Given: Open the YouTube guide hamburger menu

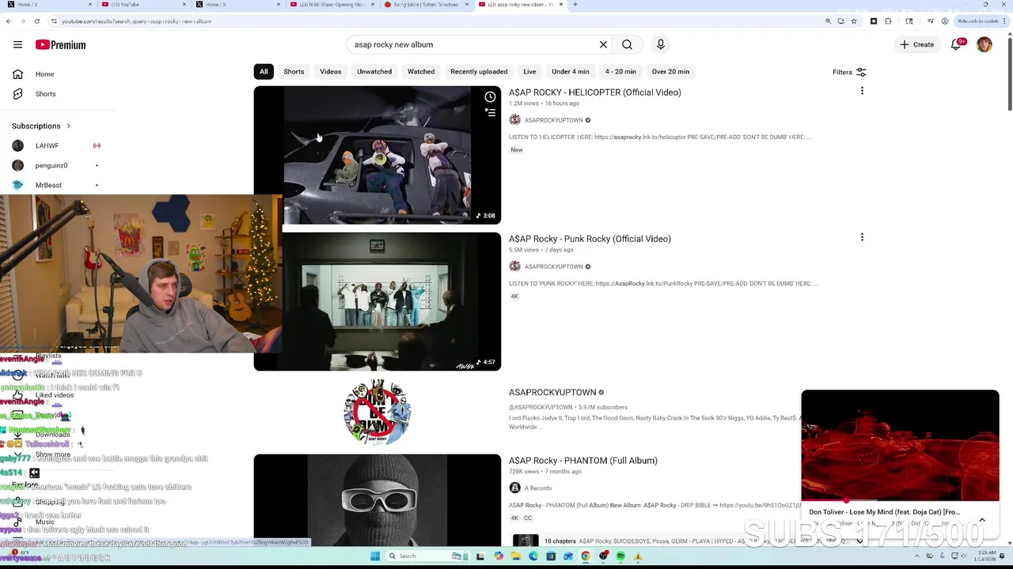Looking at the screenshot, I should click(x=17, y=45).
